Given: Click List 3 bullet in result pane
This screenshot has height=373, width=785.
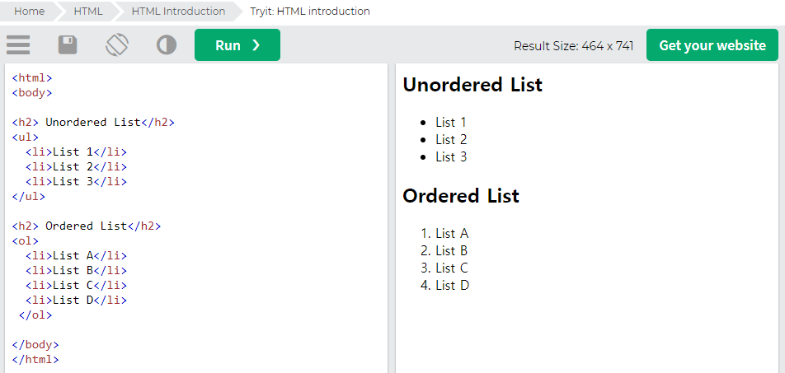Looking at the screenshot, I should pos(451,156).
